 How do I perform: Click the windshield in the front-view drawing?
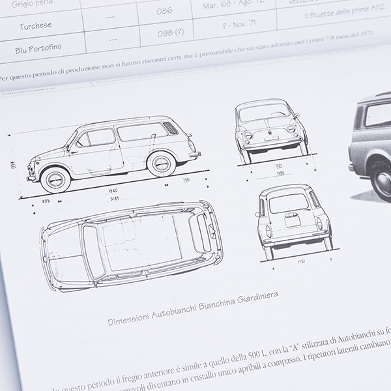coord(265,112)
